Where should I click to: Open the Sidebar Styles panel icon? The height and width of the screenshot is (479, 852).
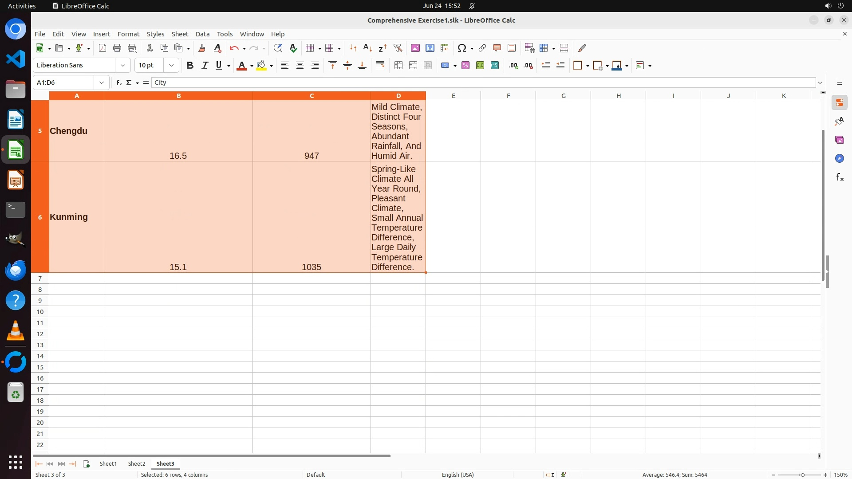839,122
